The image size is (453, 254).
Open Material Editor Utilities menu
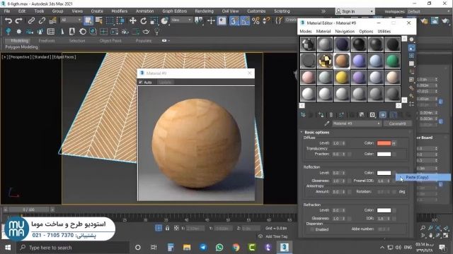[384, 31]
